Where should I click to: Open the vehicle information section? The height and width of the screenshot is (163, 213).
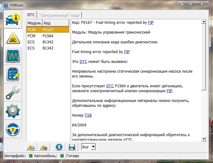click(13, 19)
